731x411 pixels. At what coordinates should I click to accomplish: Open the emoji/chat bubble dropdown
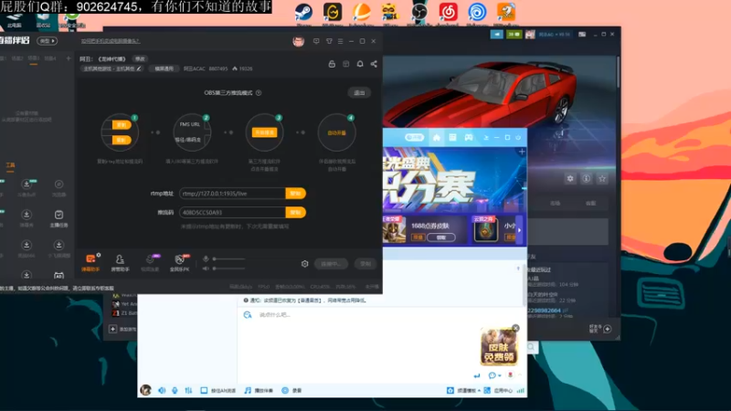point(494,375)
